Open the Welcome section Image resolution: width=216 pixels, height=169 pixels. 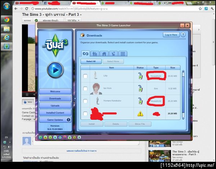pyautogui.click(x=55, y=92)
